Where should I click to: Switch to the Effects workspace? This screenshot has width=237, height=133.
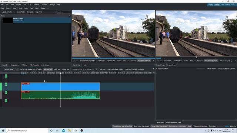click(x=228, y=5)
